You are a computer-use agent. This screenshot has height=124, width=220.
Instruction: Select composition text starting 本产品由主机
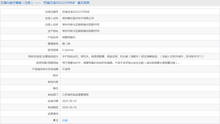[x=133, y=57]
